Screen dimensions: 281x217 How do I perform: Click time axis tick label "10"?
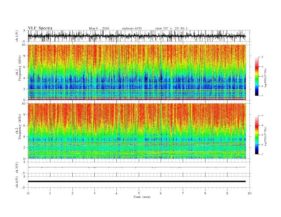(x=249, y=193)
